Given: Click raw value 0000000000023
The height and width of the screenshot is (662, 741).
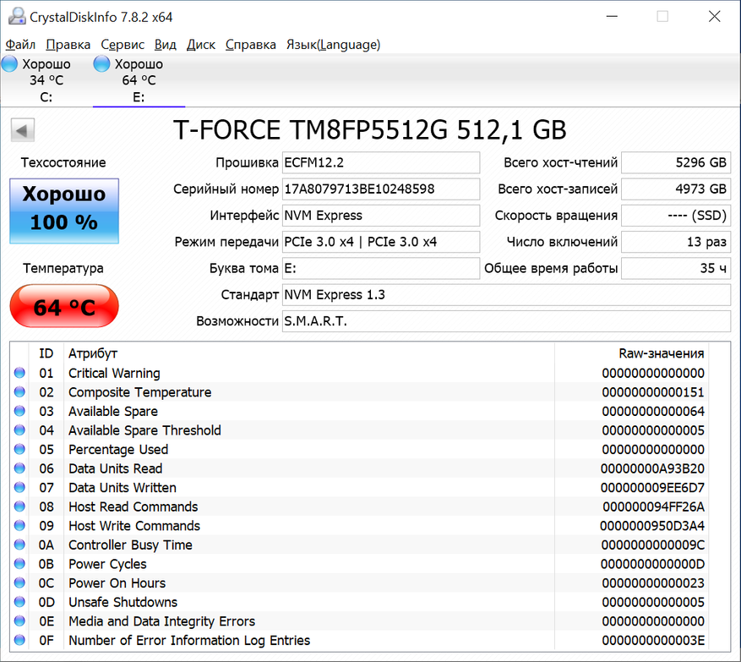Looking at the screenshot, I should [653, 583].
